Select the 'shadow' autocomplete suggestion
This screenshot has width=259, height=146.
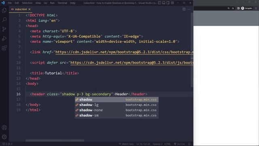click(117, 99)
